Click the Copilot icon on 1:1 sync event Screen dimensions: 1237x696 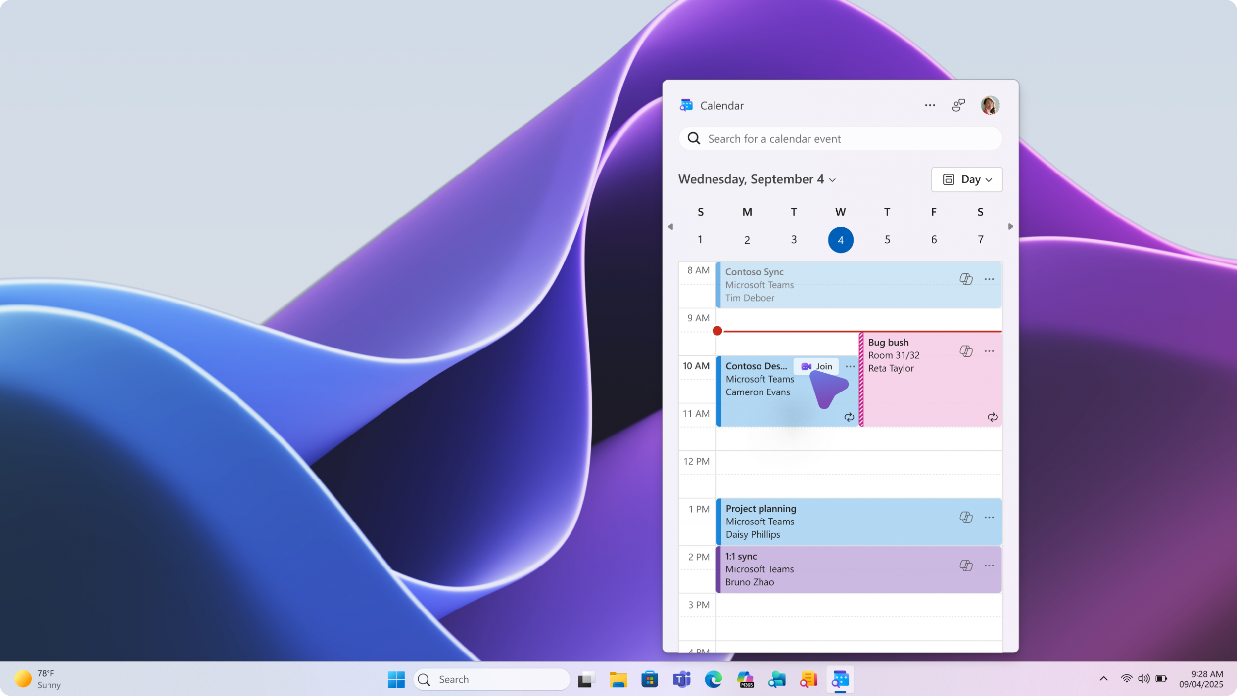pos(966,565)
